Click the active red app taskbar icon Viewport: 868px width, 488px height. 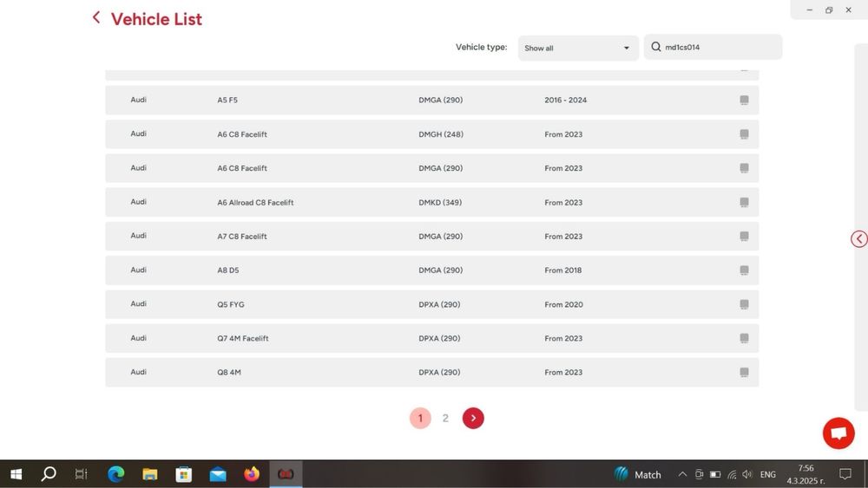[286, 474]
